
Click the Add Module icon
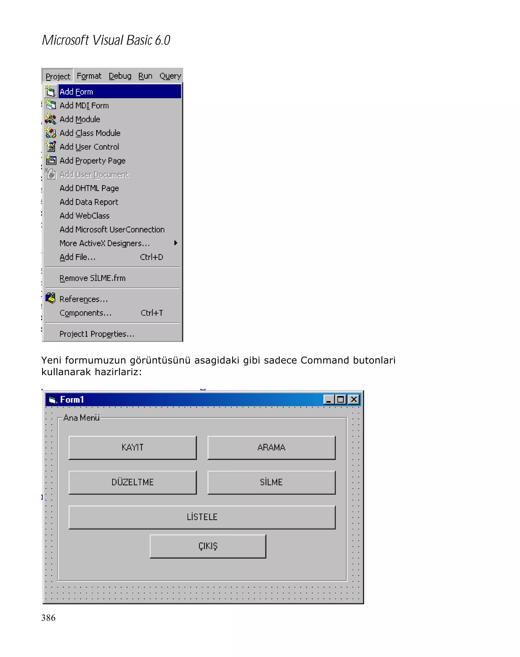pyautogui.click(x=50, y=119)
